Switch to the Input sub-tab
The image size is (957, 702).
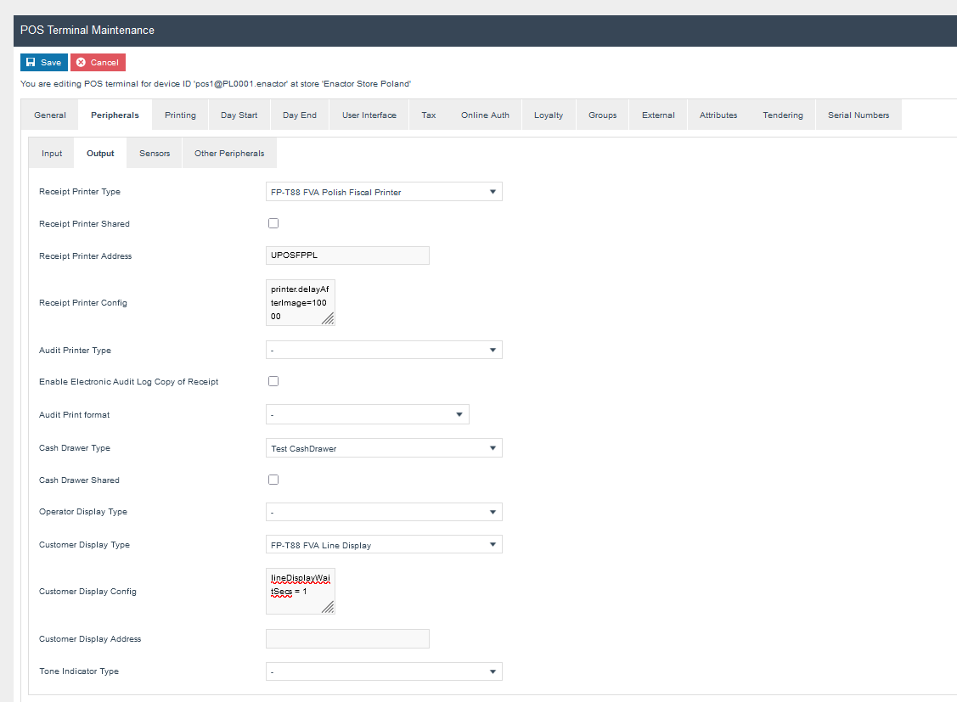(x=52, y=154)
